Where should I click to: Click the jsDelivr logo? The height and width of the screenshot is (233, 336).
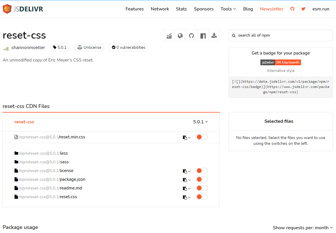[23, 9]
